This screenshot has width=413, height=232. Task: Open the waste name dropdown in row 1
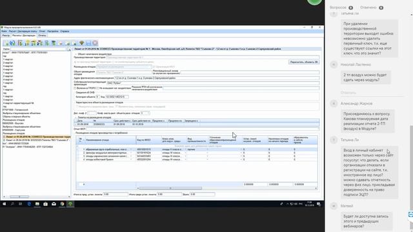130,150
